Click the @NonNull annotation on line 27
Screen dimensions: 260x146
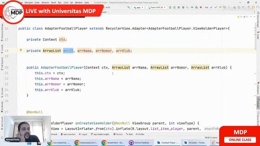click(x=35, y=112)
